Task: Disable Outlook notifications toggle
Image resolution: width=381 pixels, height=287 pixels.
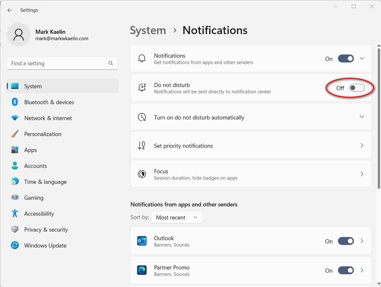Action: point(346,241)
